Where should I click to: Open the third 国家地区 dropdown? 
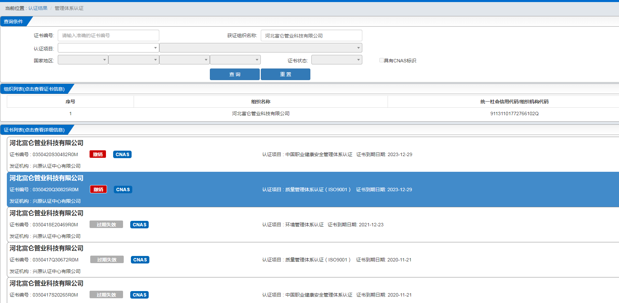(185, 60)
